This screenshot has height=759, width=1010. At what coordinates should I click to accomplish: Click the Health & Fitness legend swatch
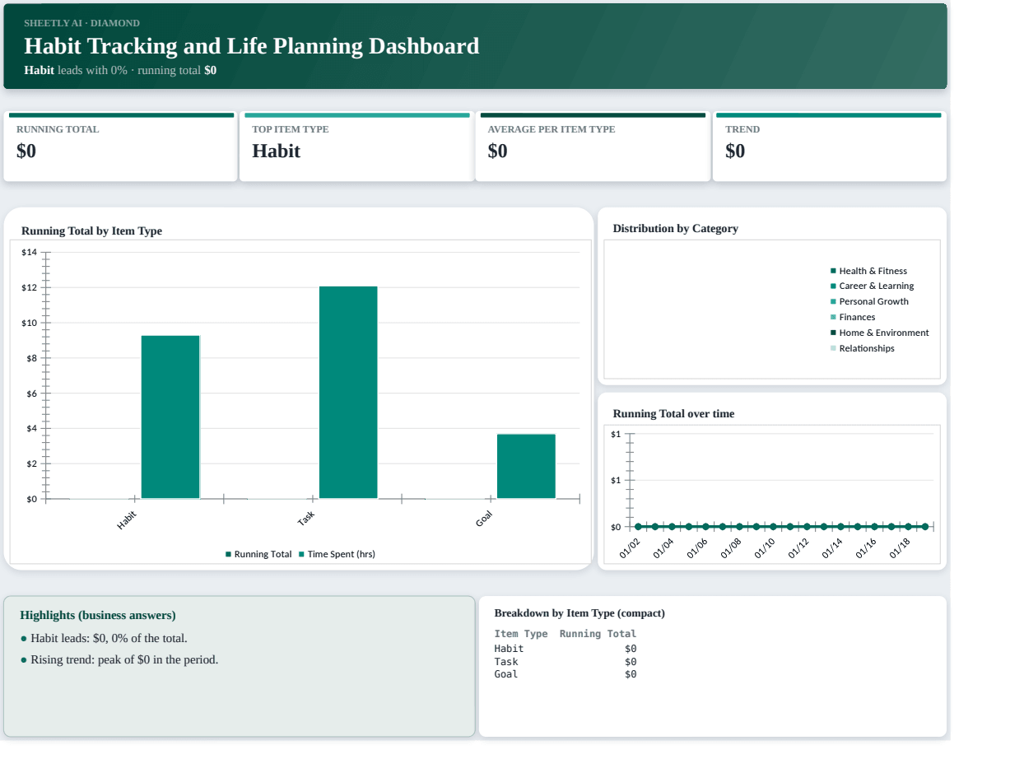click(x=833, y=271)
